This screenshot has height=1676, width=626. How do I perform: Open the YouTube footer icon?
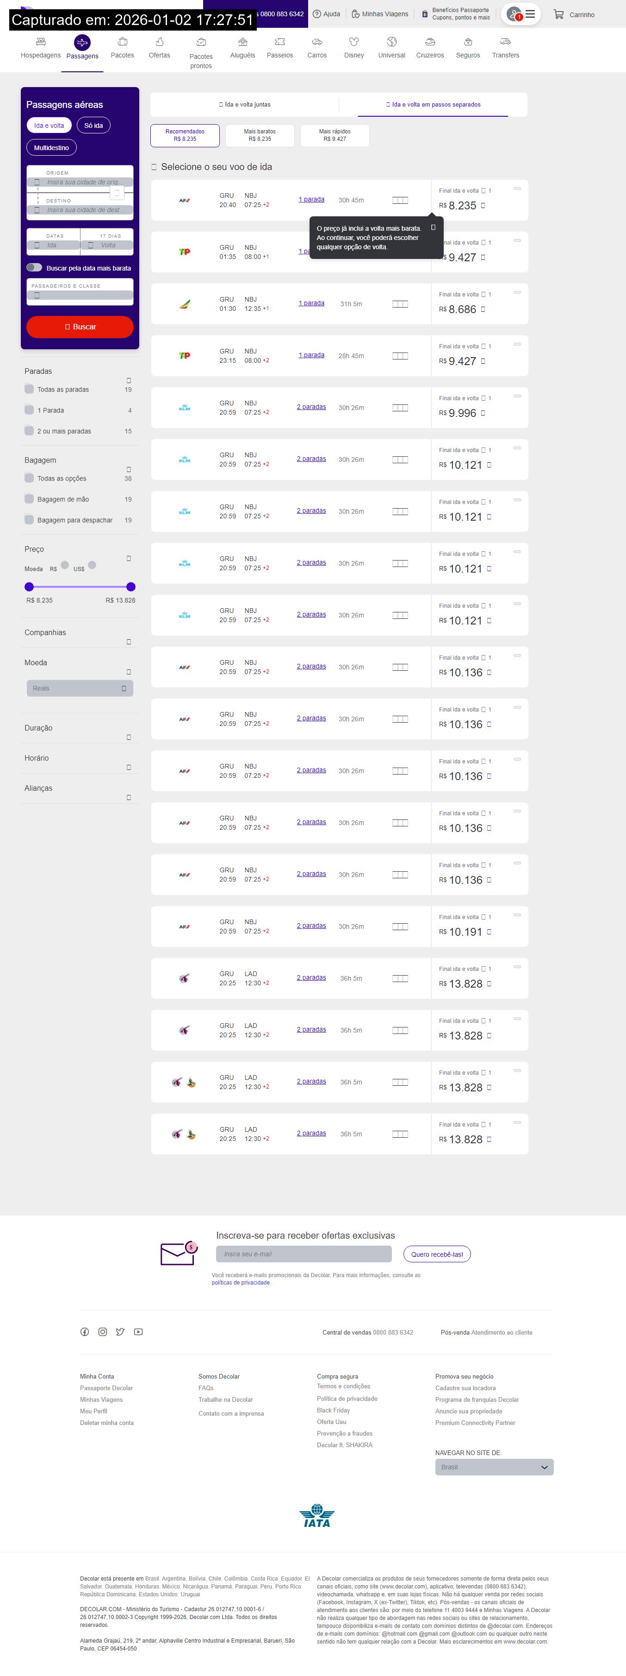click(138, 1332)
